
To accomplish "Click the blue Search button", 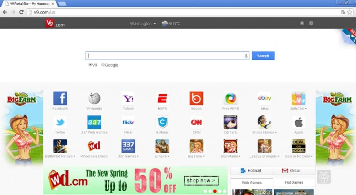I will 263,56.
